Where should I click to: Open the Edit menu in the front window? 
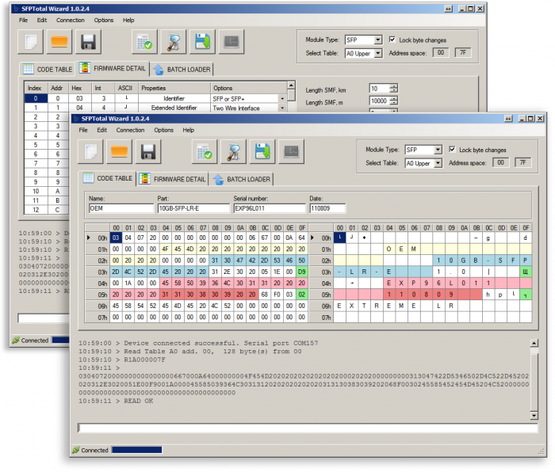[x=102, y=130]
